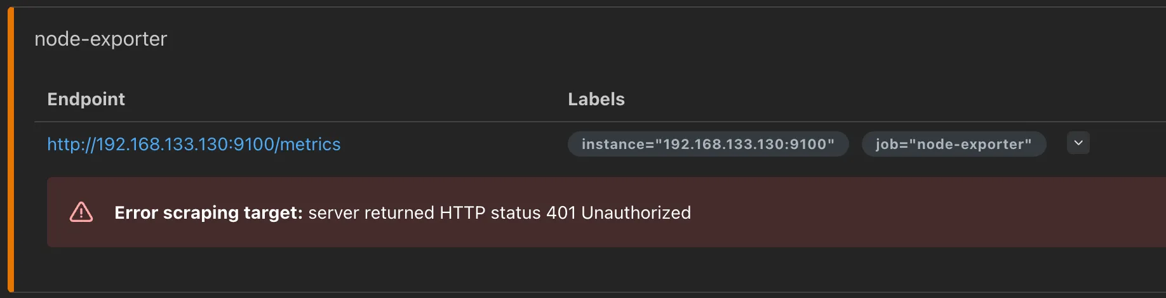Image resolution: width=1166 pixels, height=298 pixels.
Task: Click the Endpoint column header
Action: pyautogui.click(x=86, y=99)
